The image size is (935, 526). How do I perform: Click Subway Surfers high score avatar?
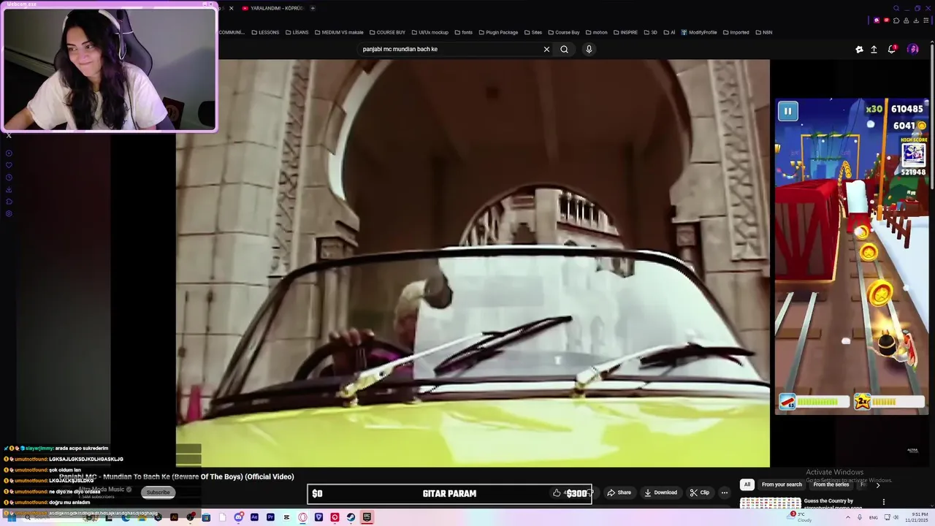coord(913,154)
